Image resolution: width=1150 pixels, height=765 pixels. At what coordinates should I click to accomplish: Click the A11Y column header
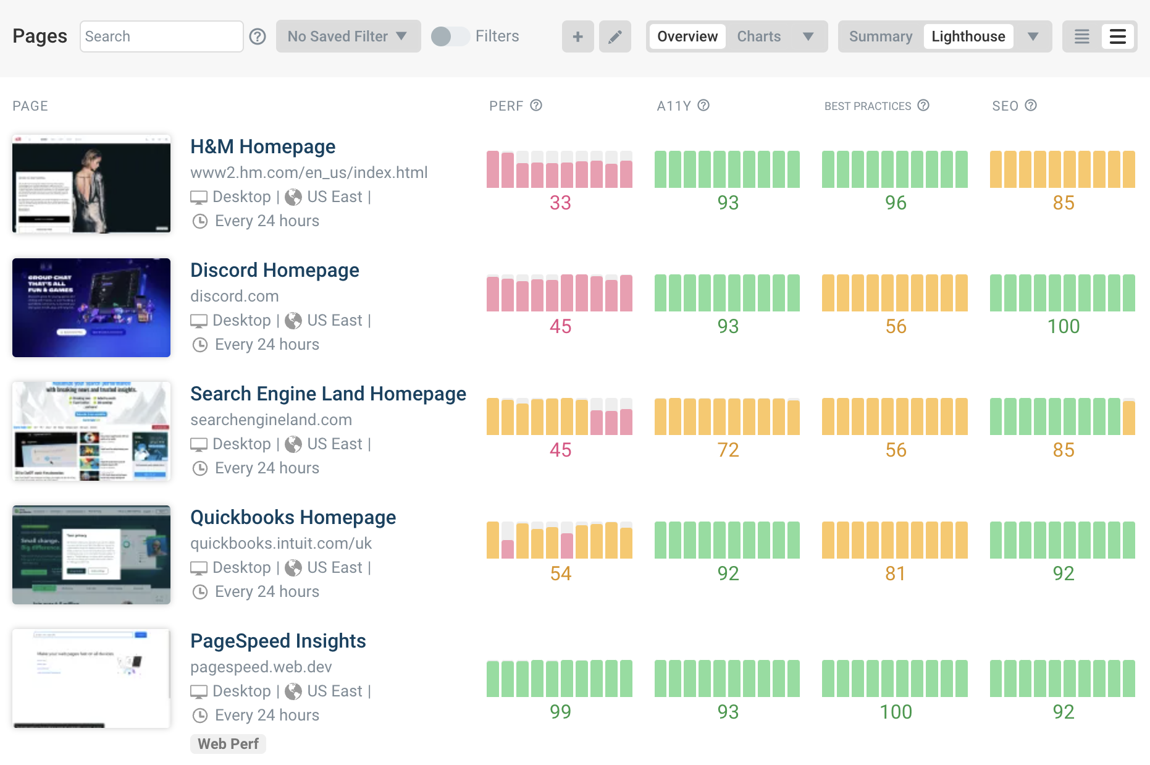(674, 106)
